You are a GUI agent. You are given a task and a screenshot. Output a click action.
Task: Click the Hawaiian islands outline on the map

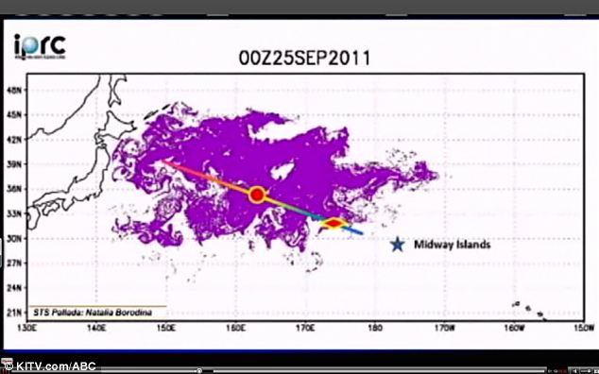click(529, 310)
